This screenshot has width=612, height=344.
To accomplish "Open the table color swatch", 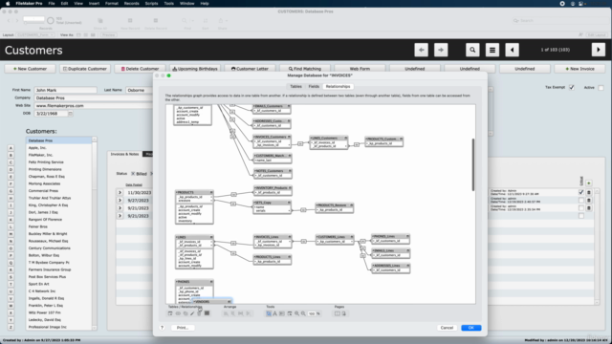I will (x=207, y=313).
